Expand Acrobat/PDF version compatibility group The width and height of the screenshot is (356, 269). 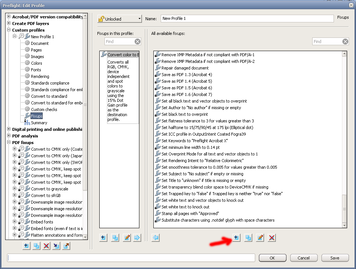pos(8,17)
